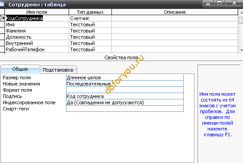This screenshot has width=243, height=163.
Task: Select the row selector beside Имя field
Action: [x=2, y=24]
